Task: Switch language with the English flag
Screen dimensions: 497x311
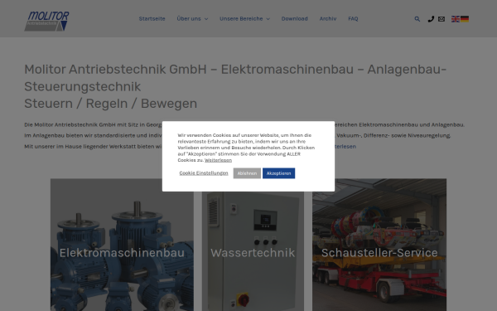Action: (x=456, y=19)
